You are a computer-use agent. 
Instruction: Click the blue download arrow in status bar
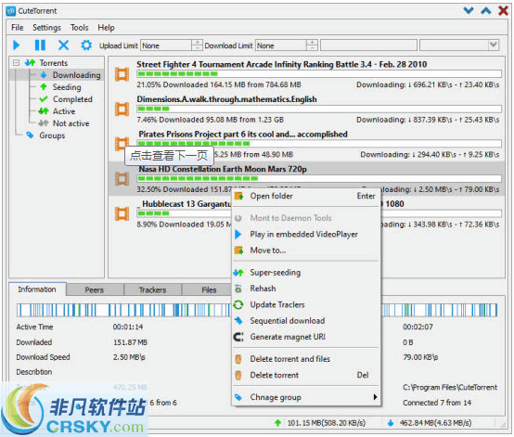(x=390, y=423)
